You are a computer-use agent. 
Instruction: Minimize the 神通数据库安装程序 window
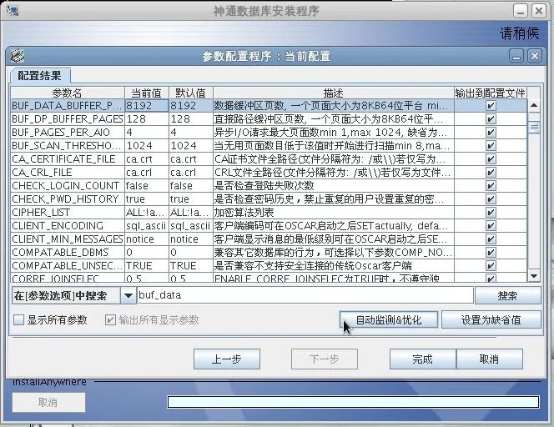[521, 12]
